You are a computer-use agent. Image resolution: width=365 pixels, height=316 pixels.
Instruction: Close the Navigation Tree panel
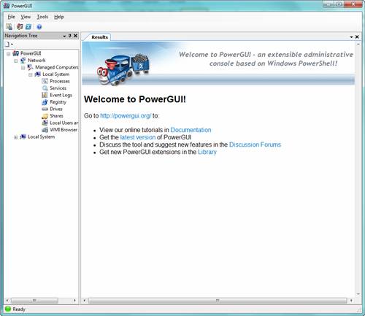pos(75,36)
